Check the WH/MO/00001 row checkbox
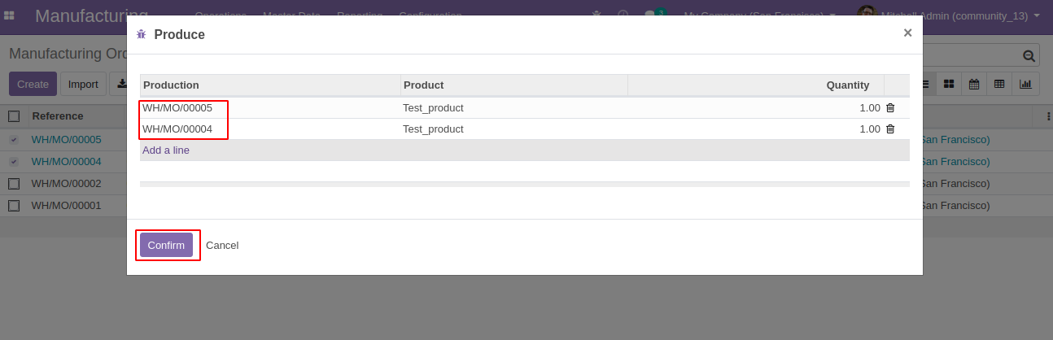This screenshot has height=340, width=1053. point(14,206)
